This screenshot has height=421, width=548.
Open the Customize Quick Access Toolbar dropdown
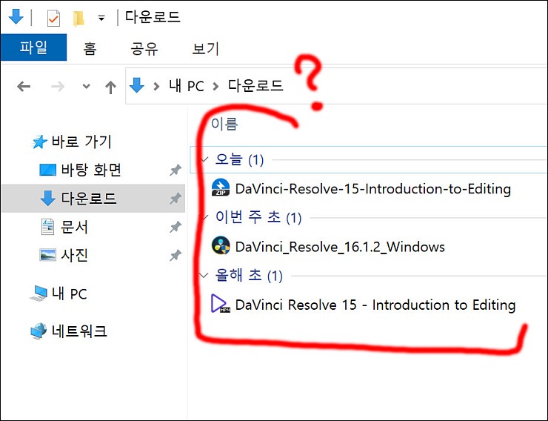point(101,19)
